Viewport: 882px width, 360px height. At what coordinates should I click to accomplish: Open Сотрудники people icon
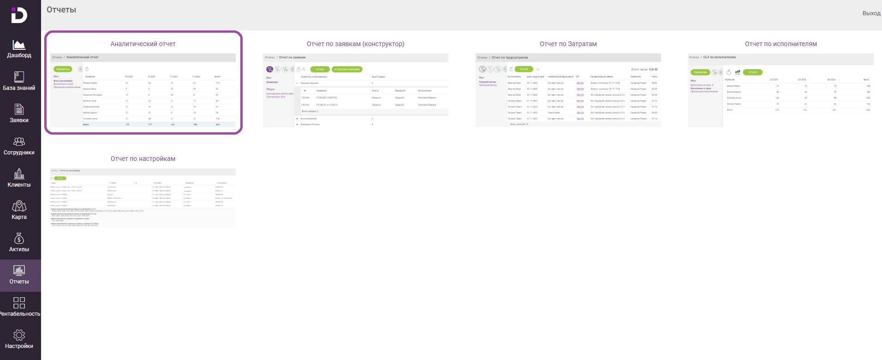coord(19,142)
